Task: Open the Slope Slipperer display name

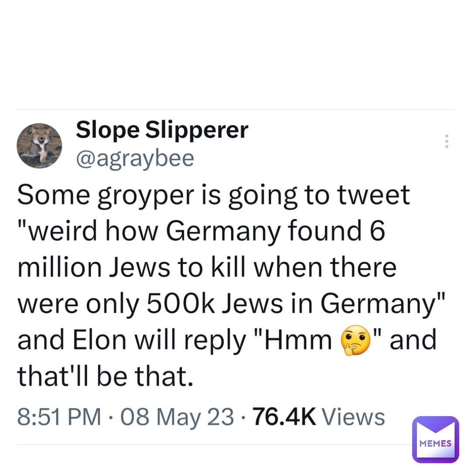Action: pyautogui.click(x=162, y=130)
